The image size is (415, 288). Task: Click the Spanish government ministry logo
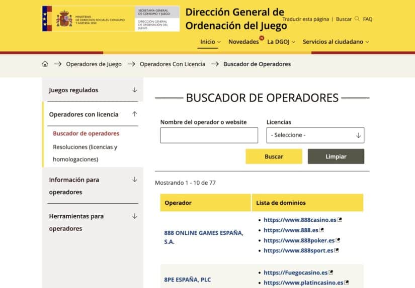(89, 19)
